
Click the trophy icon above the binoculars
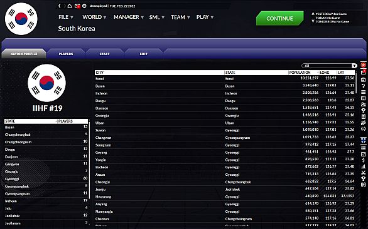[x=364, y=179]
